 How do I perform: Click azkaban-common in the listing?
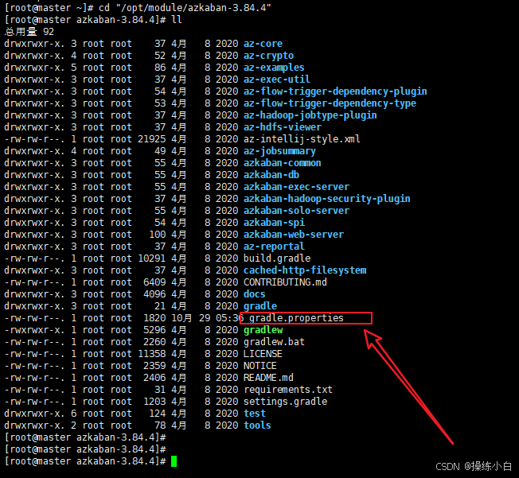283,163
